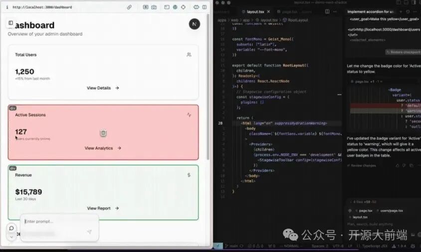Click the Restore checkpoint button
The width and height of the screenshot is (421, 252).
[x=403, y=52]
